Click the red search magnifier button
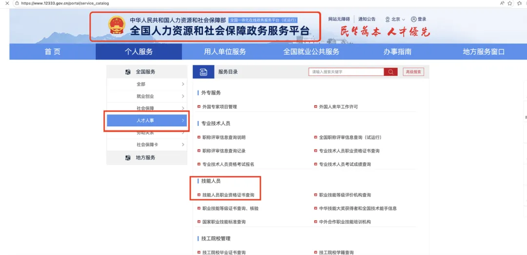The image size is (527, 255). tap(390, 72)
